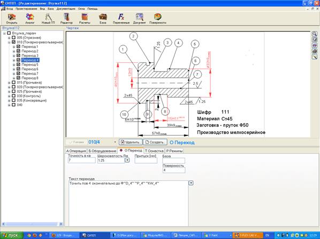This screenshot has width=320, height=239.
Task: Click the Удалить button
Action: (x=131, y=142)
